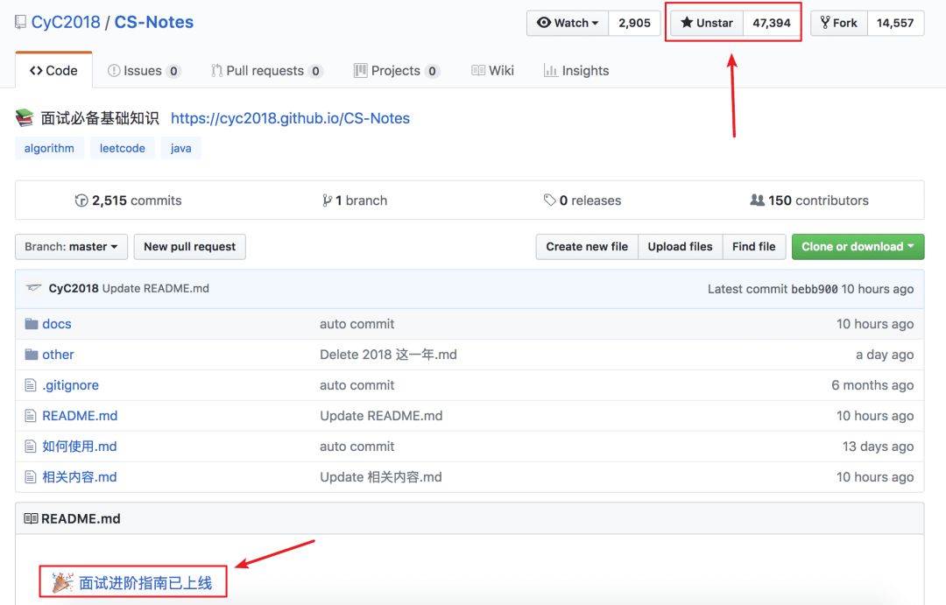
Task: Click the .gitignore file icon
Action: (30, 385)
